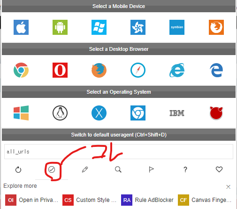Image resolution: width=237 pixels, height=209 pixels.
Task: Click the checkmark apply icon
Action: 52,169
